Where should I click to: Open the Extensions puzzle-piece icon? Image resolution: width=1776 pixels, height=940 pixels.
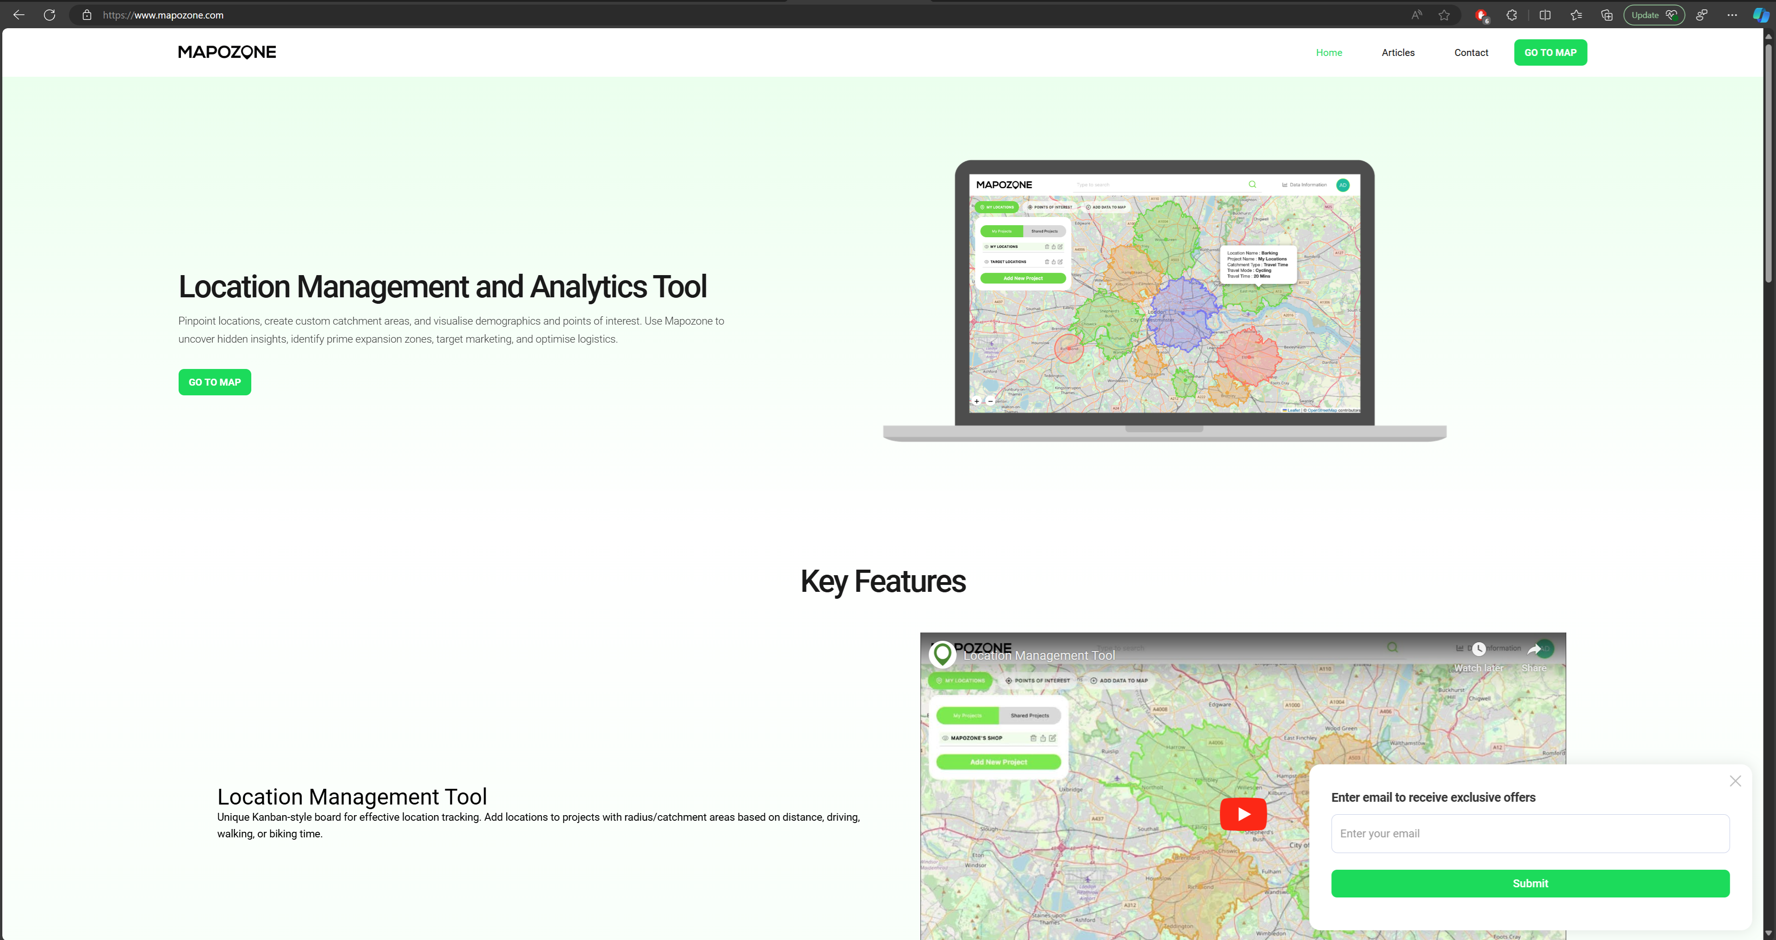pyautogui.click(x=1512, y=15)
